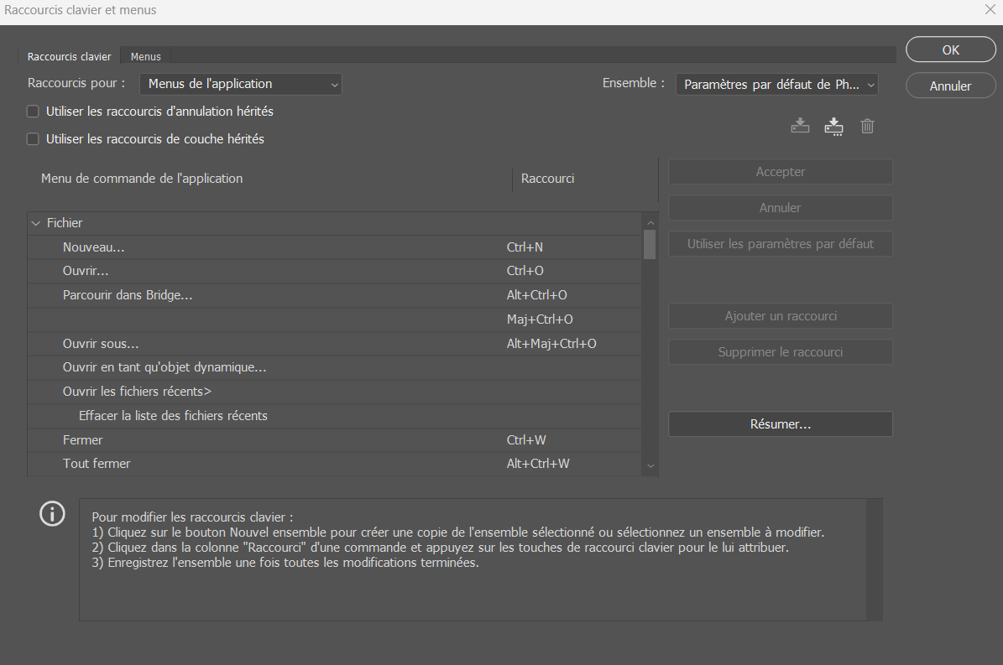Click the scroll down arrow of shortcut list
The width and height of the screenshot is (1003, 665).
pyautogui.click(x=650, y=465)
